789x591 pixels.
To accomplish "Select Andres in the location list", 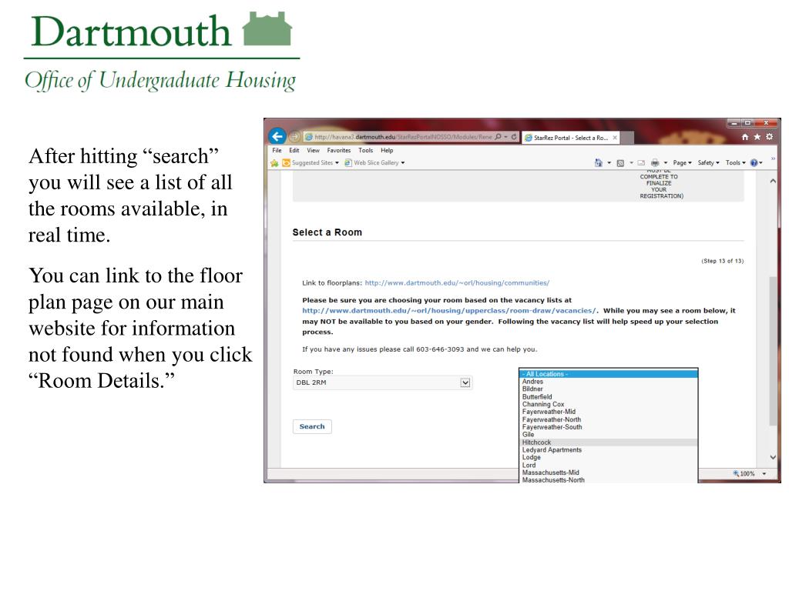I will [x=609, y=382].
